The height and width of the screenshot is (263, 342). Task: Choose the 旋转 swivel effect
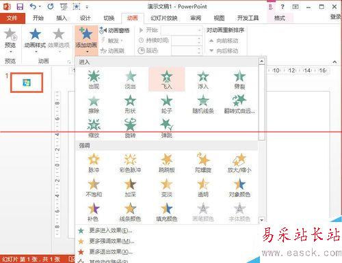click(130, 128)
